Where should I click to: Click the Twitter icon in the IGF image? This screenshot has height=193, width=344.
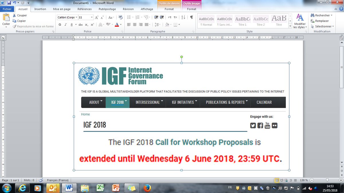pyautogui.click(x=253, y=125)
